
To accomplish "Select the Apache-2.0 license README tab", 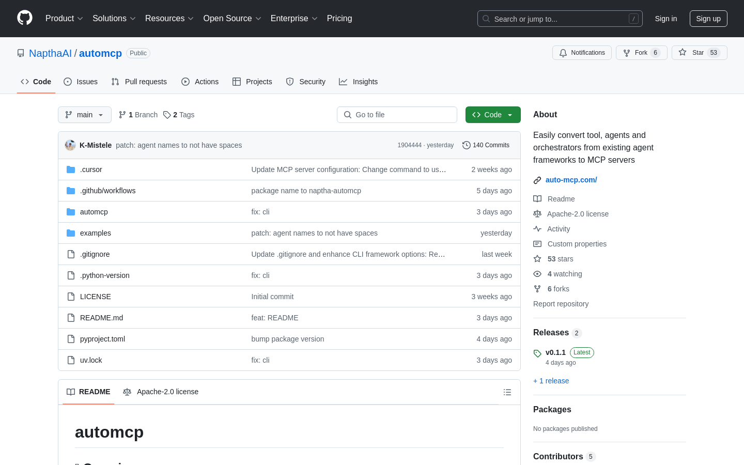I will pyautogui.click(x=161, y=392).
